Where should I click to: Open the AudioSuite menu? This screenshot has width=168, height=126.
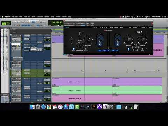pyautogui.click(x=40, y=17)
